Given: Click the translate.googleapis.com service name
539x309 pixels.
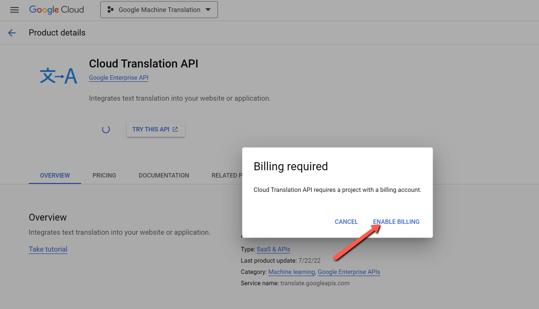Looking at the screenshot, I should 315,283.
